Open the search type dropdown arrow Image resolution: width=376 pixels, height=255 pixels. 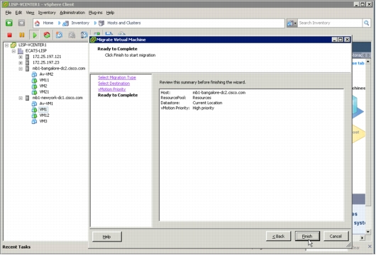click(295, 23)
